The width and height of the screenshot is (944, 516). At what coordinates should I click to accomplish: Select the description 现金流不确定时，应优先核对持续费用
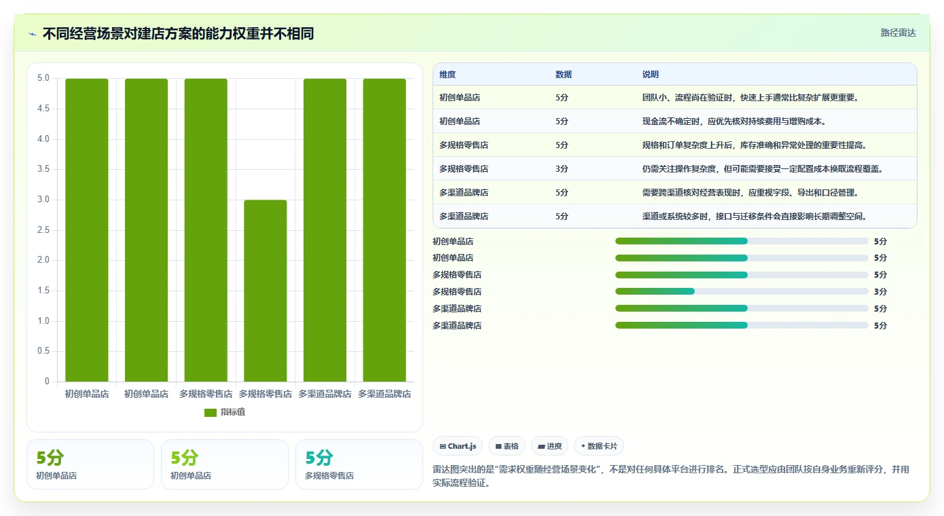coord(733,122)
